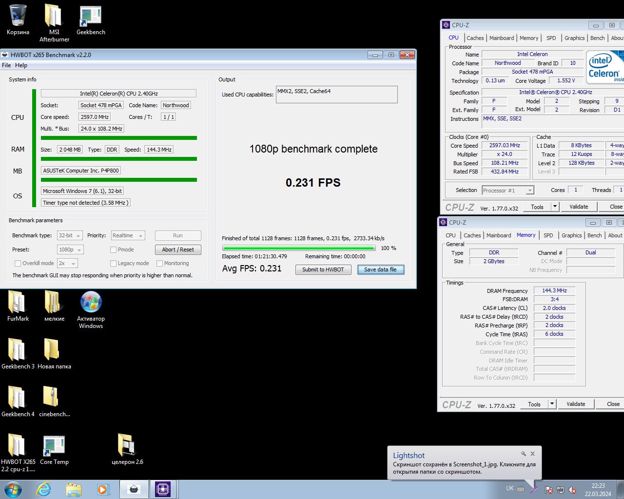This screenshot has width=624, height=499.
Task: Open the cinebench zip archive icon
Action: pos(54,402)
